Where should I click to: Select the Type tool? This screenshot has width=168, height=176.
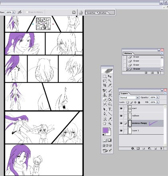[x=110, y=109]
